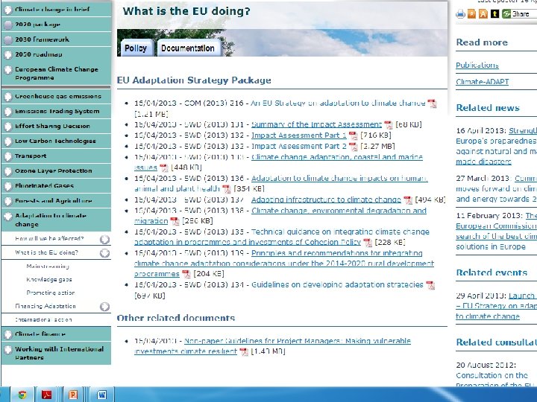Viewport: 537px width, 402px height.
Task: Open the Publications link
Action: (x=477, y=66)
